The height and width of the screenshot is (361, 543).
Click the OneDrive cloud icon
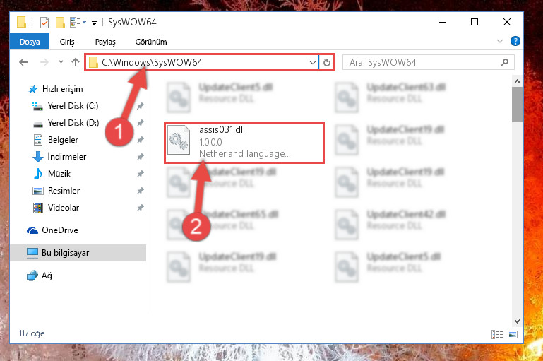(32, 230)
